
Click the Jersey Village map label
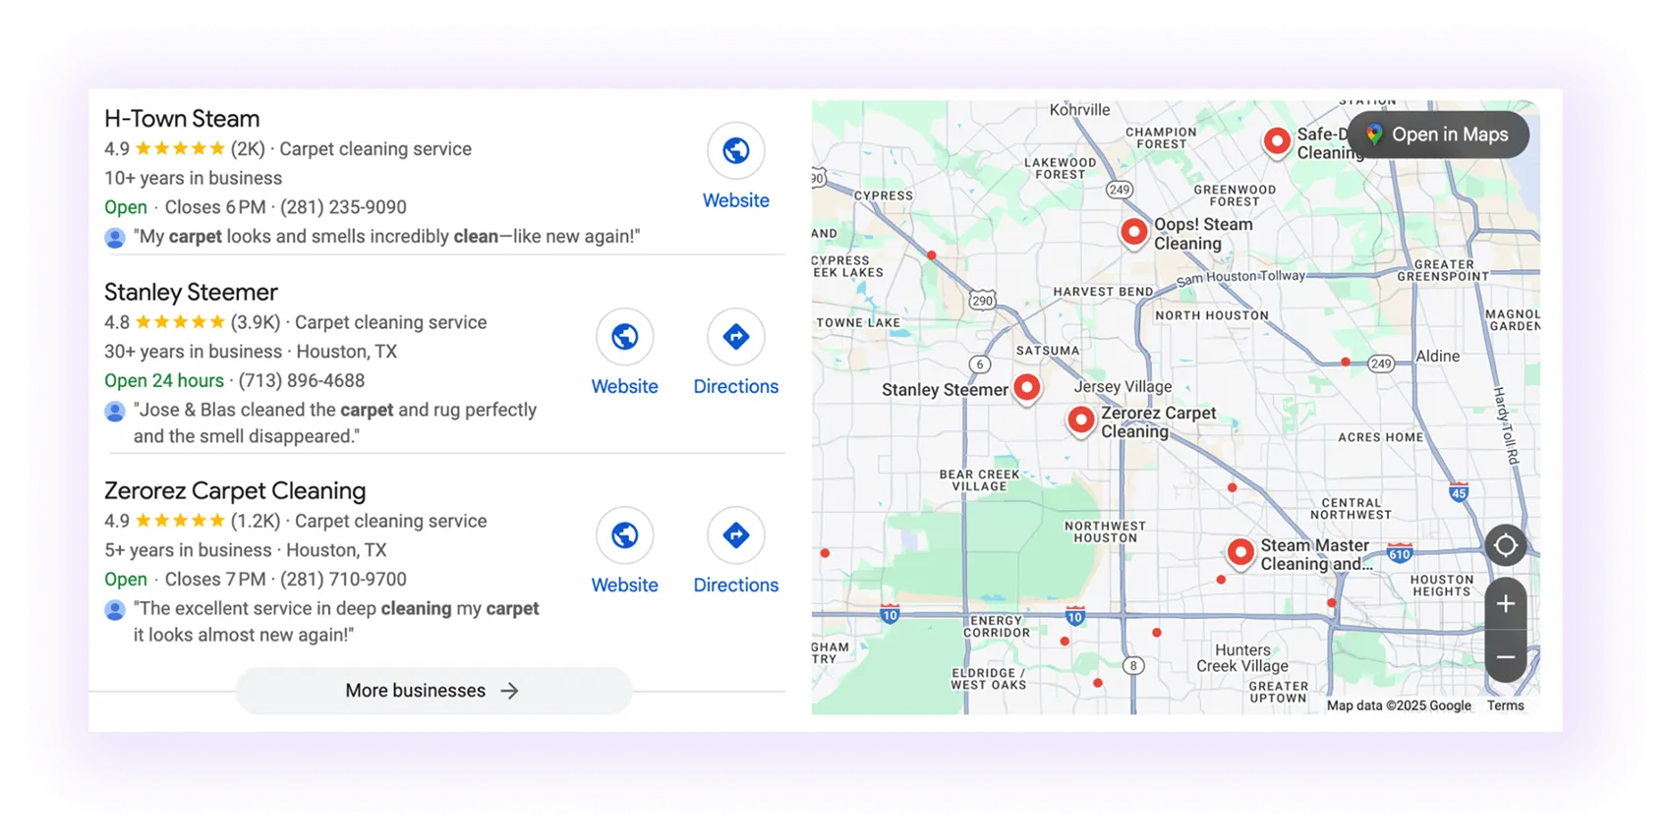(x=1123, y=386)
